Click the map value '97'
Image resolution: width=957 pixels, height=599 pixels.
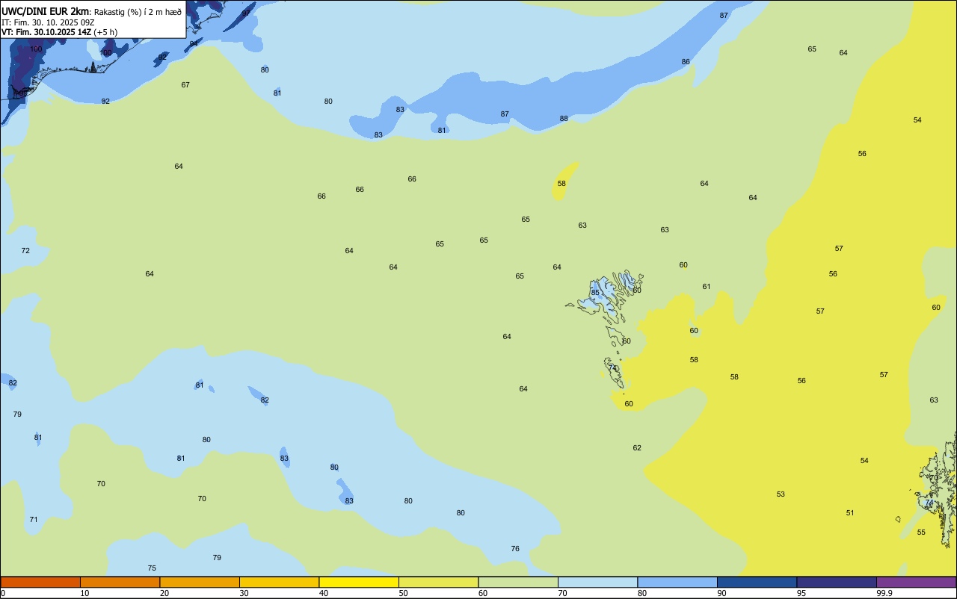[246, 13]
